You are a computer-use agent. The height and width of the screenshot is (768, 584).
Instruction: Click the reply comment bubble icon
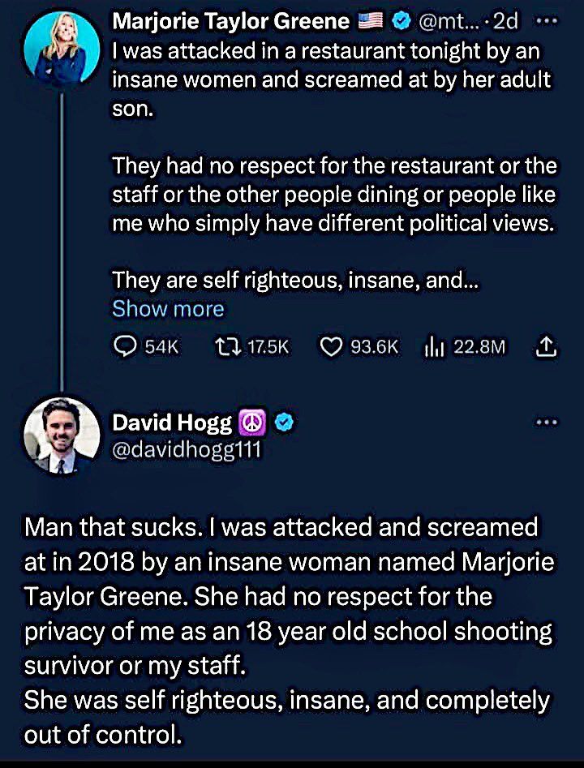click(124, 347)
